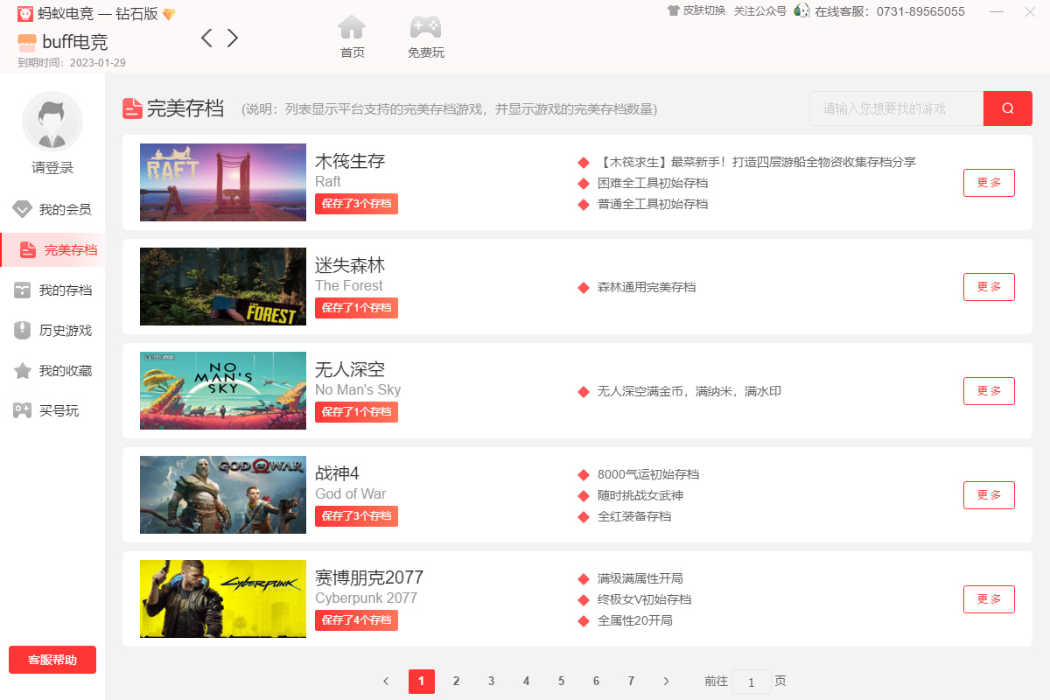Open the 首页 home icon
The height and width of the screenshot is (700, 1050).
coord(352,29)
